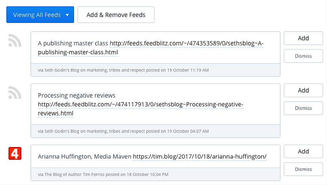Screen dimensions: 327x185
Task: Click RSS icon beside Processing negative reviews post
Action: pyautogui.click(x=15, y=92)
